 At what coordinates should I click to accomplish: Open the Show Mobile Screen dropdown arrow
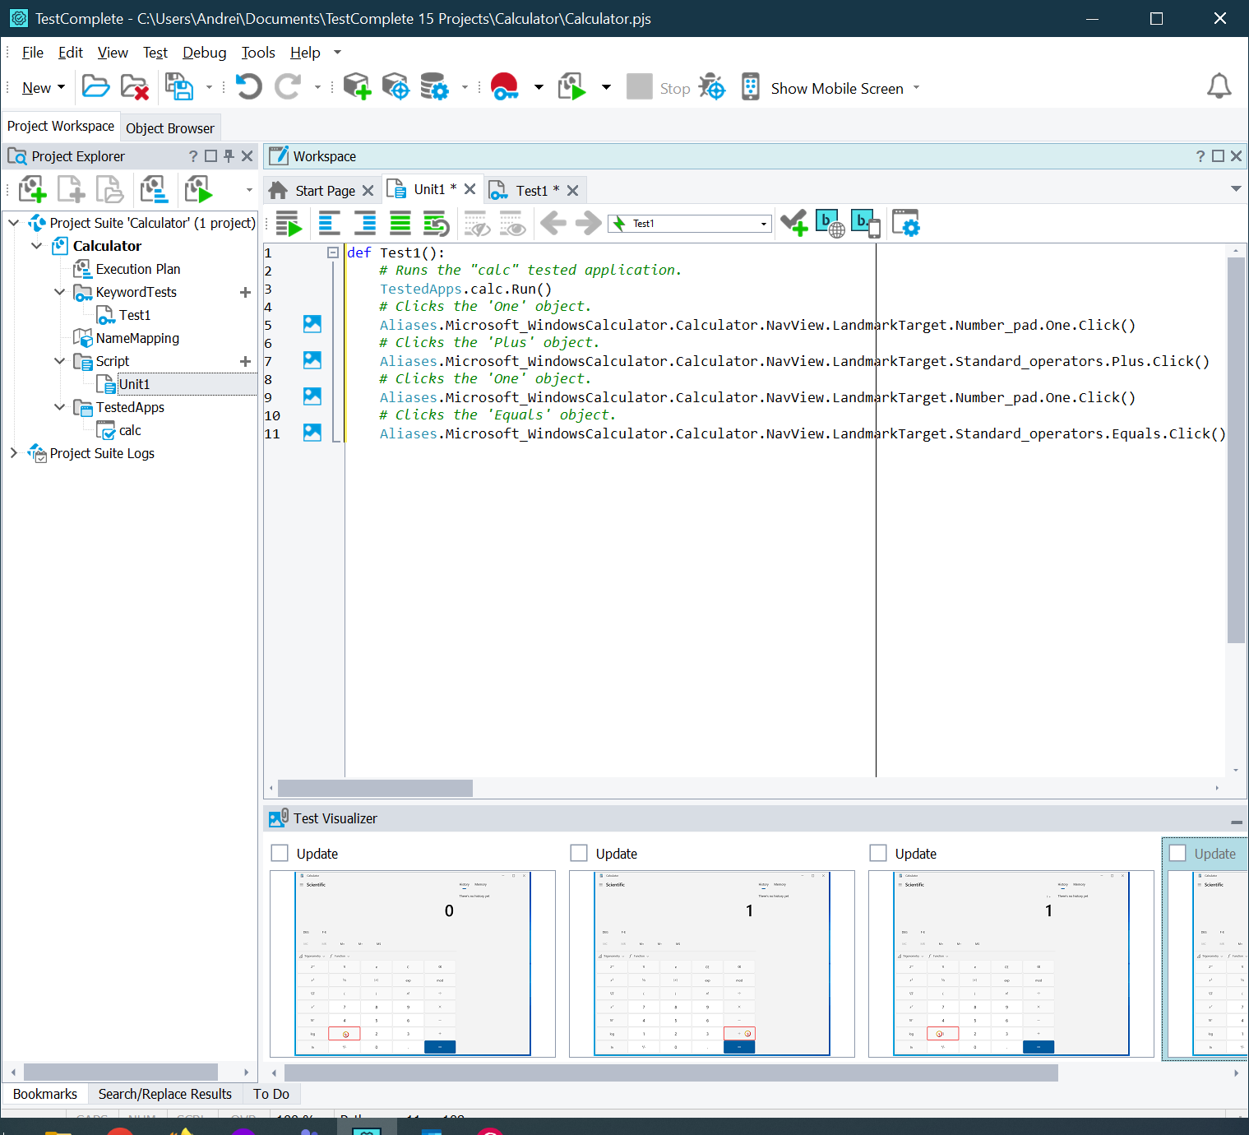coord(916,88)
